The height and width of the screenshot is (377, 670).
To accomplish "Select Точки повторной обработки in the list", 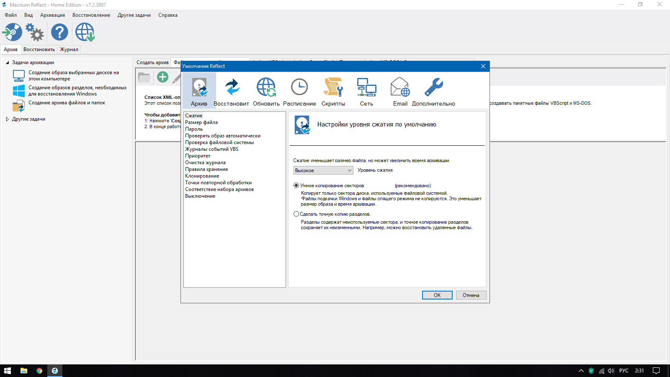I will coord(219,183).
